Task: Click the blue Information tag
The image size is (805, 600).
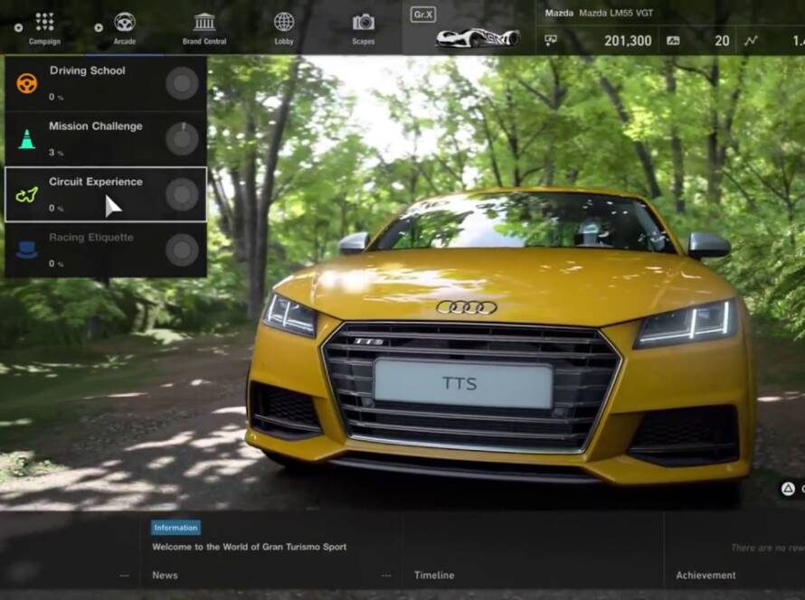Action: pos(175,528)
